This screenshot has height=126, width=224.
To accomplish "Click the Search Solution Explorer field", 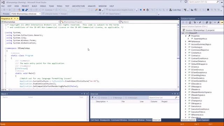I will coord(202,27).
